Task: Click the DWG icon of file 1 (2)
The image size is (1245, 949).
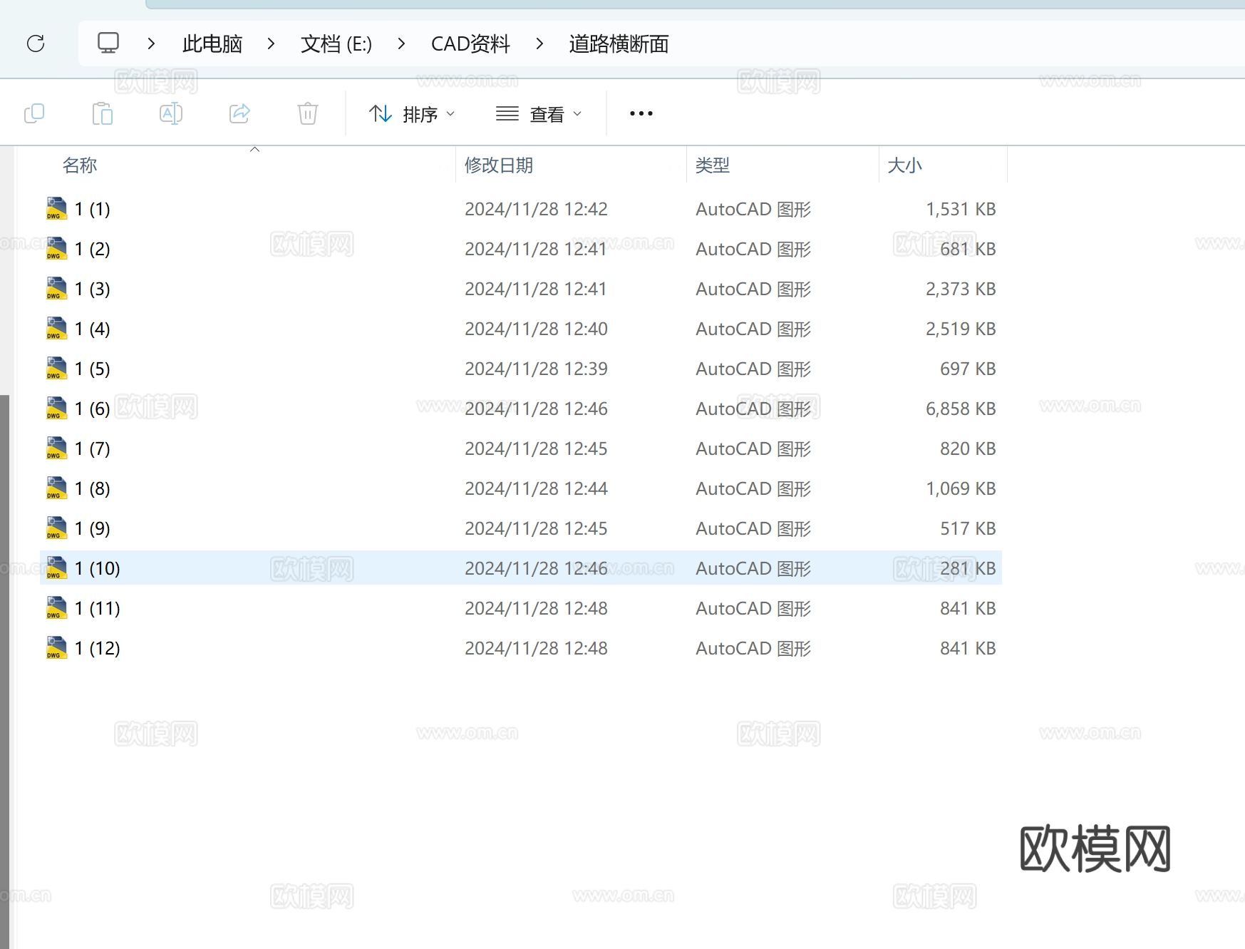Action: tap(56, 249)
